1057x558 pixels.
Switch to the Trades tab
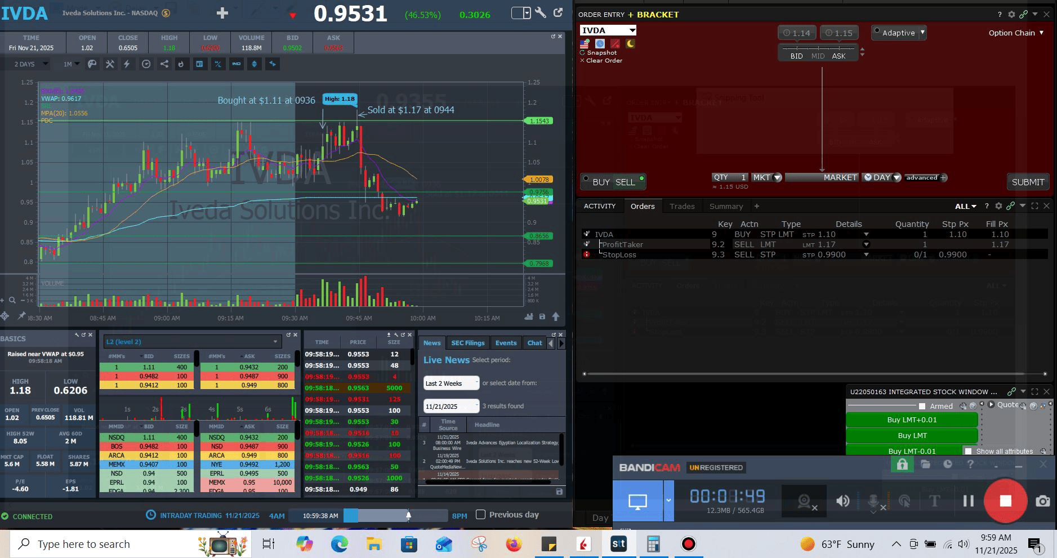coord(682,206)
